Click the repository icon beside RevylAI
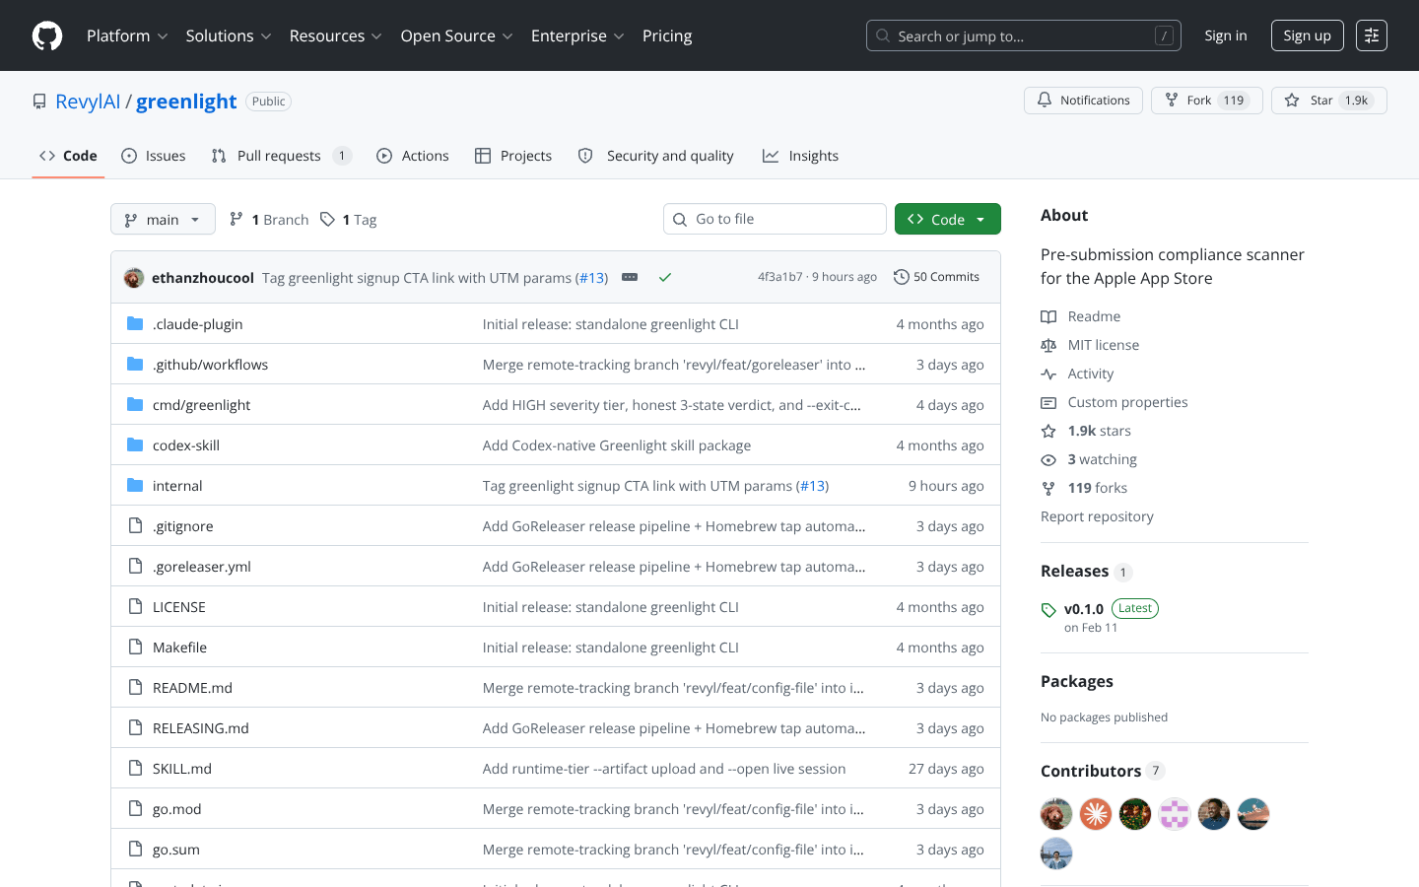This screenshot has width=1419, height=887. (39, 102)
